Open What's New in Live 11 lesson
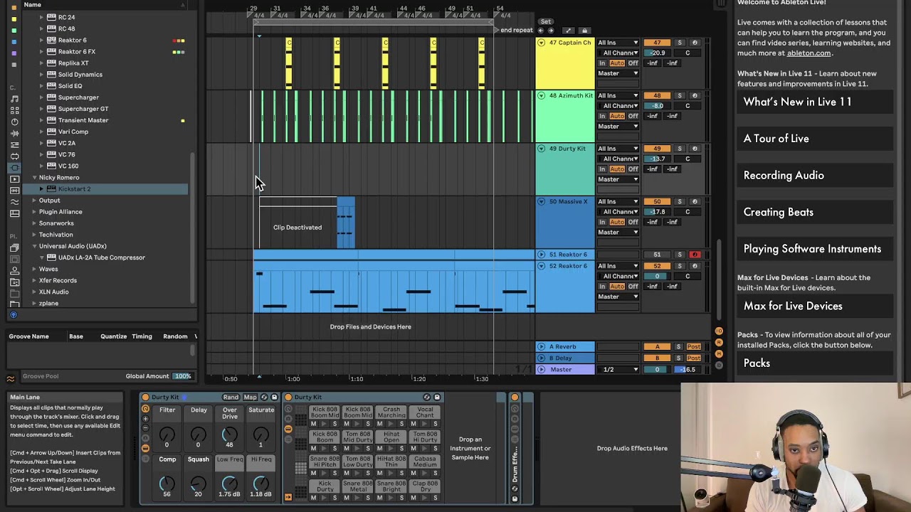This screenshot has height=512, width=911. coord(815,102)
